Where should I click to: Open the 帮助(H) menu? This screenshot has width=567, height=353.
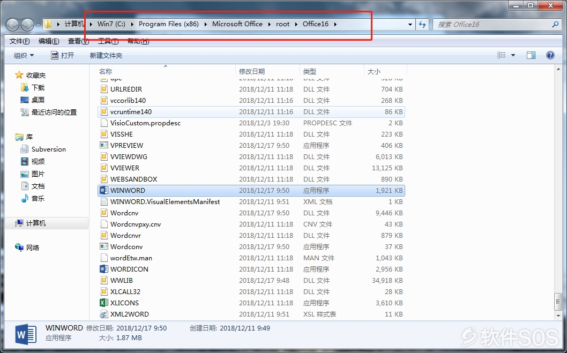coord(138,41)
